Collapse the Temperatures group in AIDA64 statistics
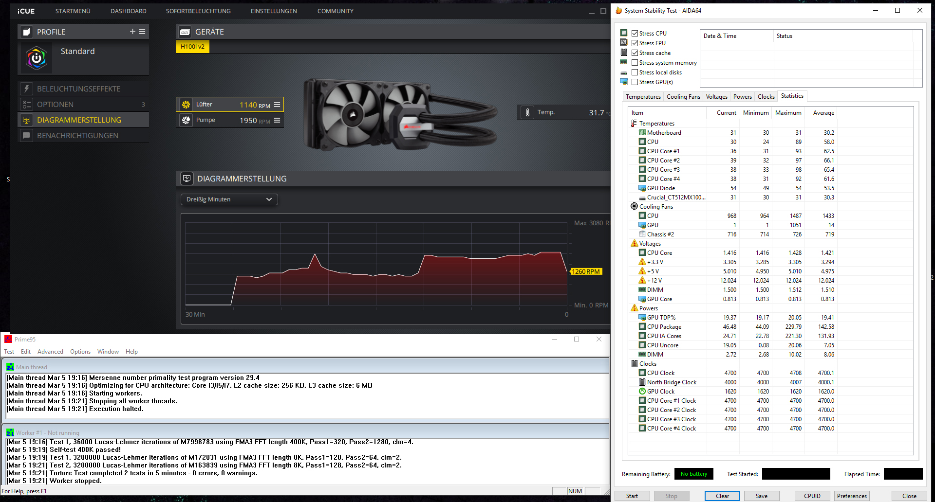The height and width of the screenshot is (502, 935). pyautogui.click(x=634, y=124)
